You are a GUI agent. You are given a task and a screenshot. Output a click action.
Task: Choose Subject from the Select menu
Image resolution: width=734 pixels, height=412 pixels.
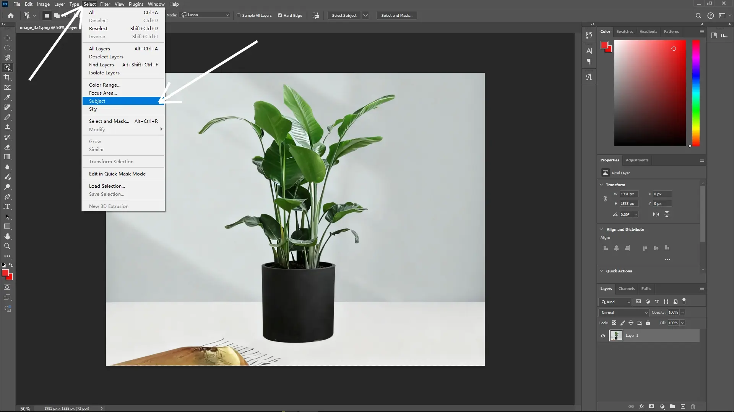[x=97, y=101]
